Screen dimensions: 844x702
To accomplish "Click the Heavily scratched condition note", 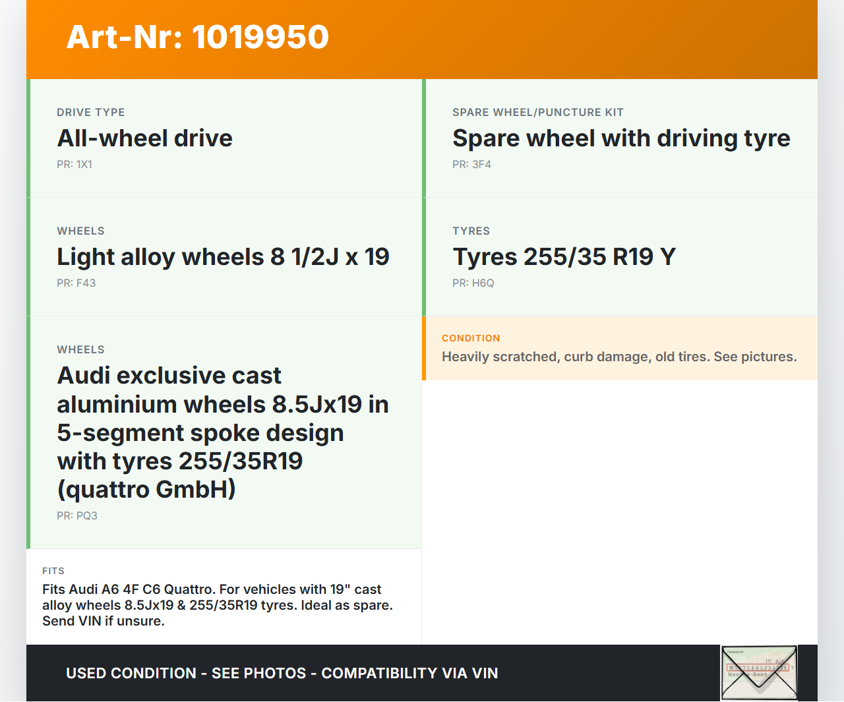I will (618, 357).
